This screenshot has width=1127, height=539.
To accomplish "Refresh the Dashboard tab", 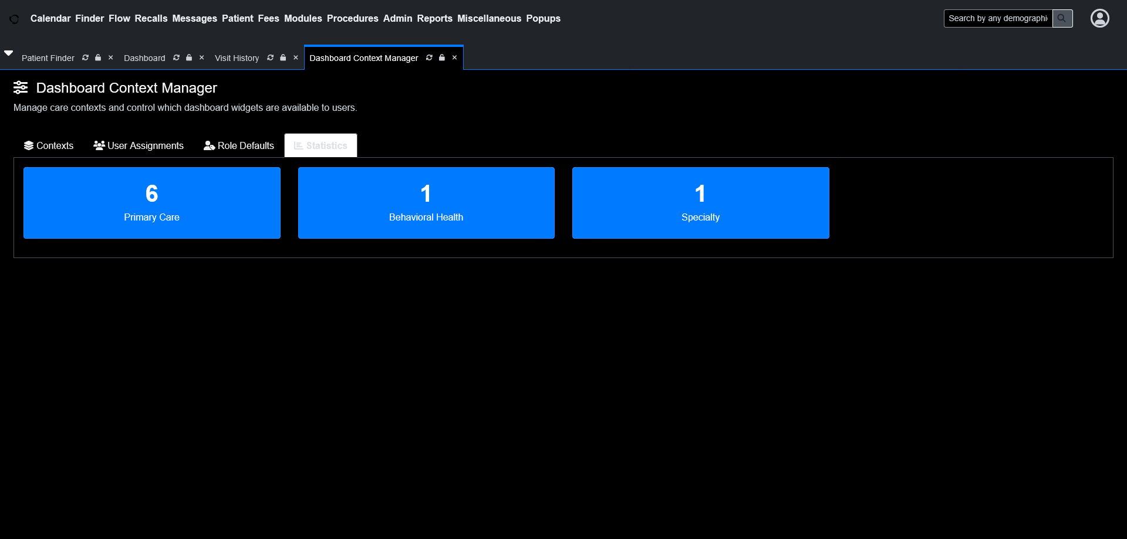I will coord(176,57).
